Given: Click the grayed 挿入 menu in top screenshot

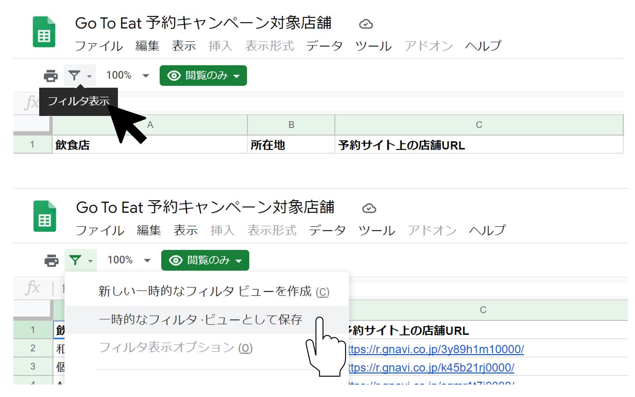Looking at the screenshot, I should tap(221, 46).
